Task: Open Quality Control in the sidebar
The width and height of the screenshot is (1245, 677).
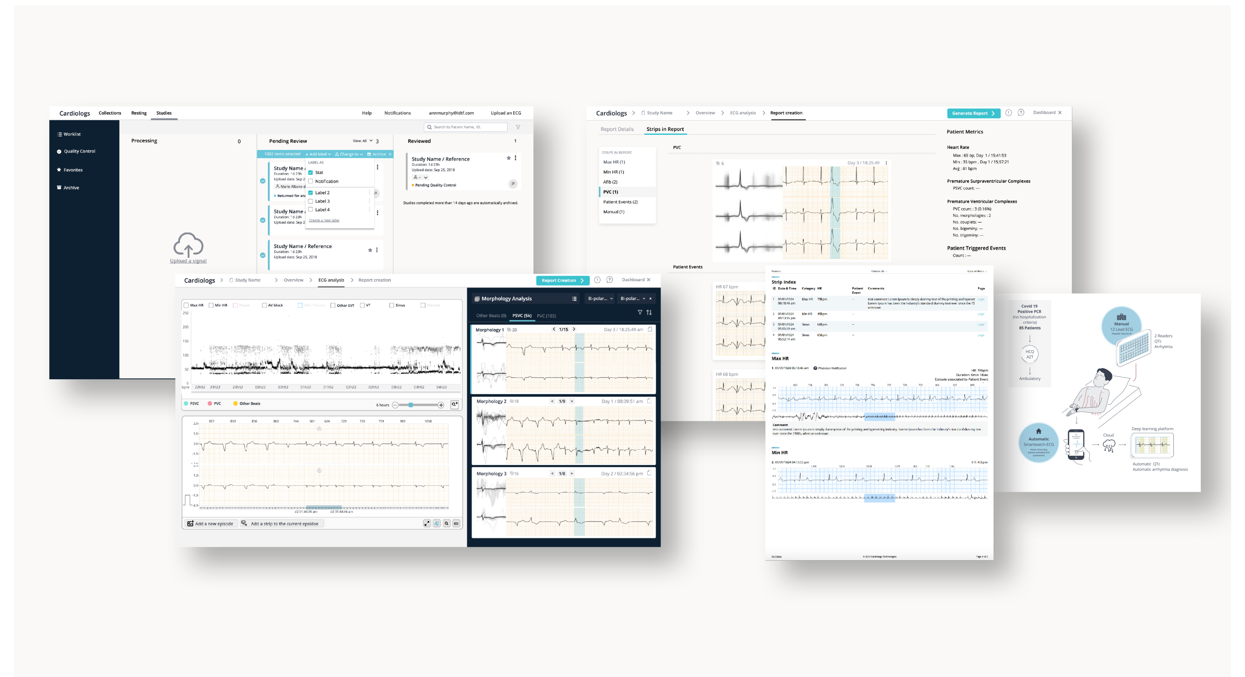Action: pos(79,151)
